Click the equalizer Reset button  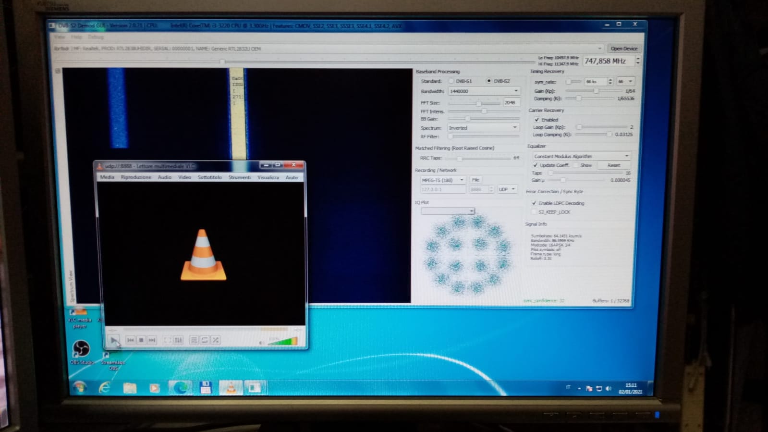pos(613,165)
